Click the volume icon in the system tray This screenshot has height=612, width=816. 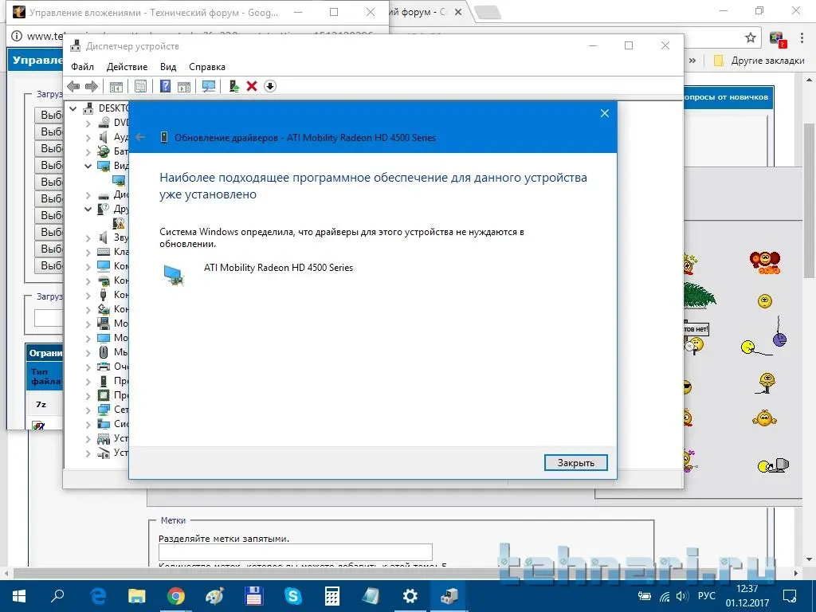(x=682, y=596)
